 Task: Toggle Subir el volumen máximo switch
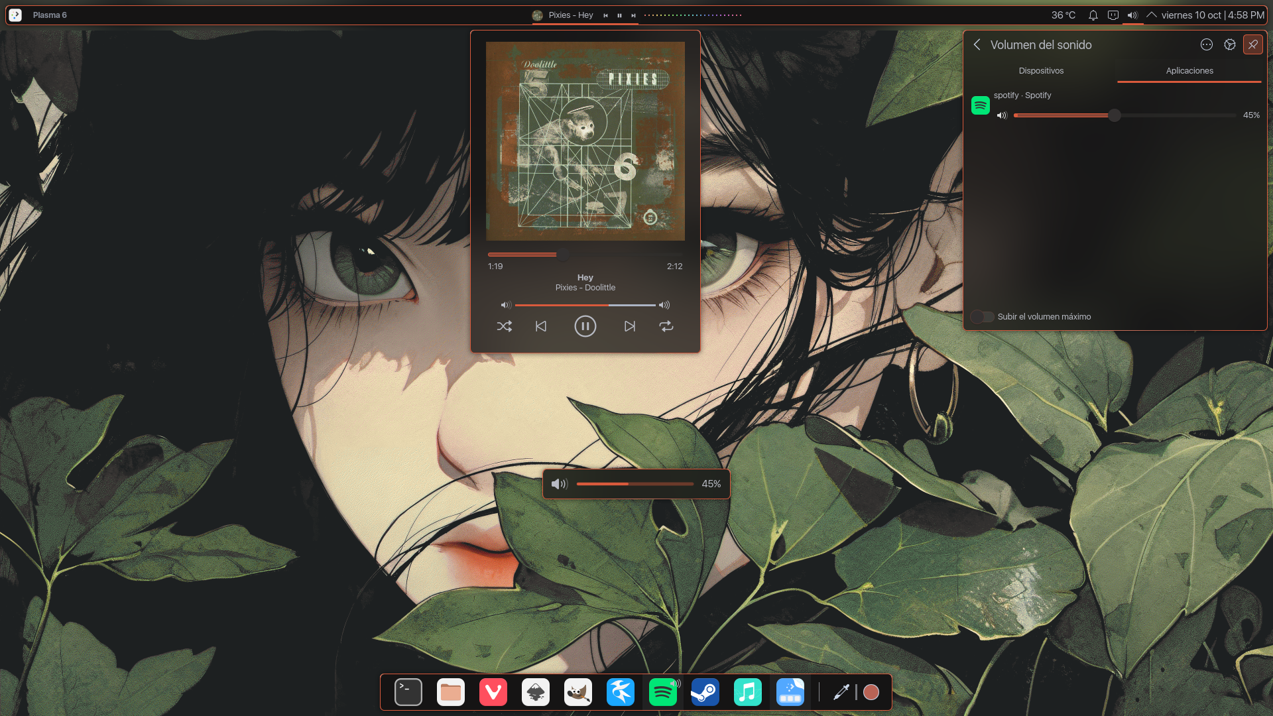click(983, 317)
